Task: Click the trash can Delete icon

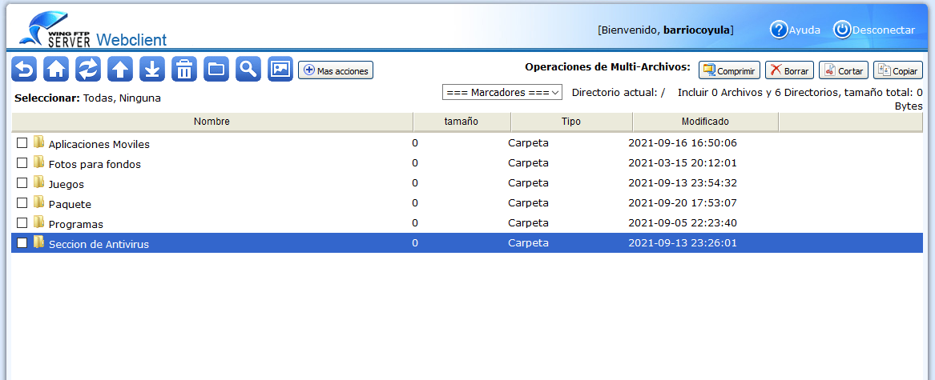Action: pos(184,70)
